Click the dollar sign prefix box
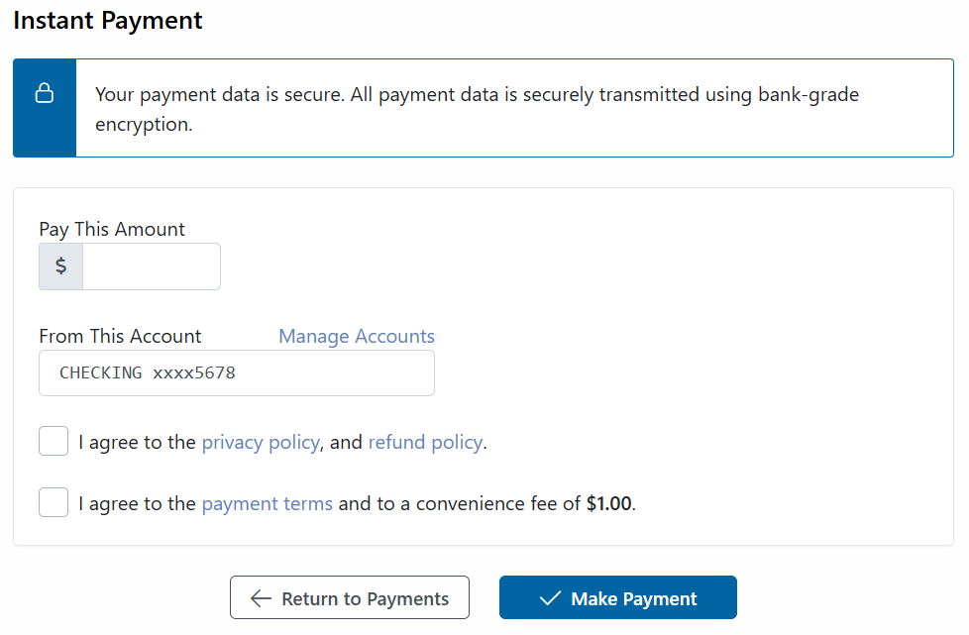 point(60,266)
